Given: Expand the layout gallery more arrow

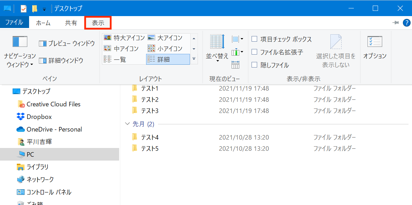Looking at the screenshot, I should (x=194, y=59).
